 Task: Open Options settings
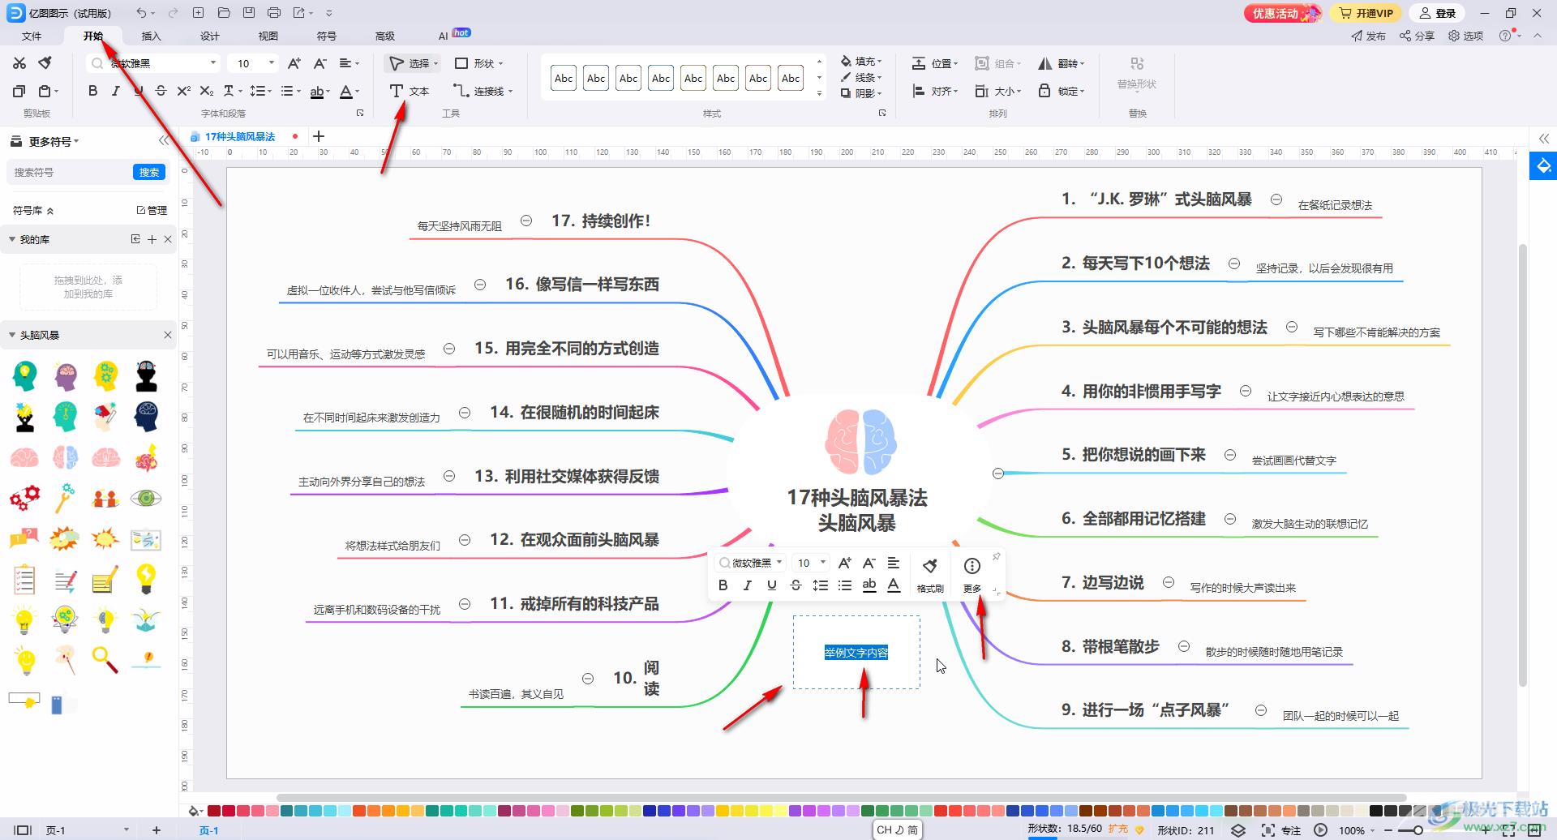[x=1466, y=36]
